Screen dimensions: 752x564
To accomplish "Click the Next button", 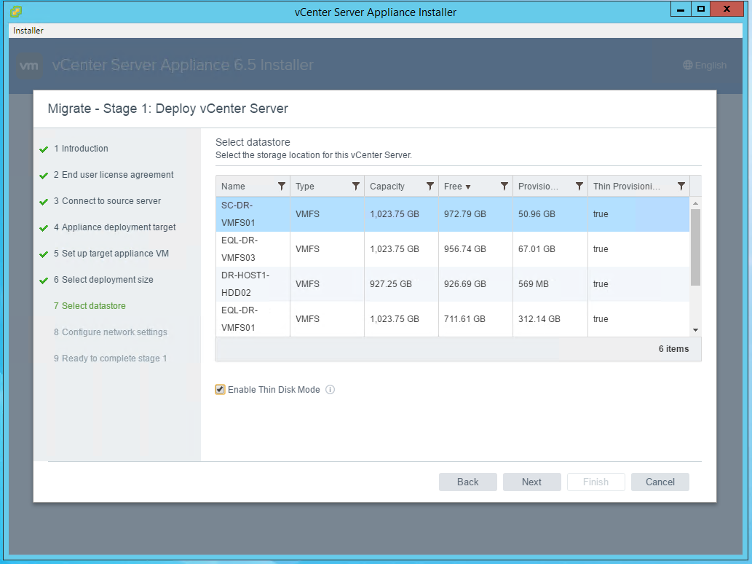I will 532,482.
